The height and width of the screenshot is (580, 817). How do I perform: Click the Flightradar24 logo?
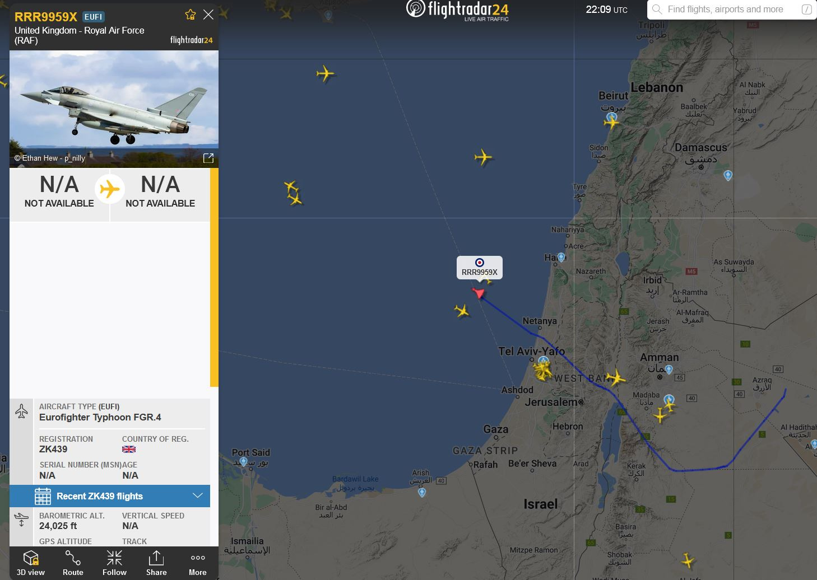[x=458, y=10]
